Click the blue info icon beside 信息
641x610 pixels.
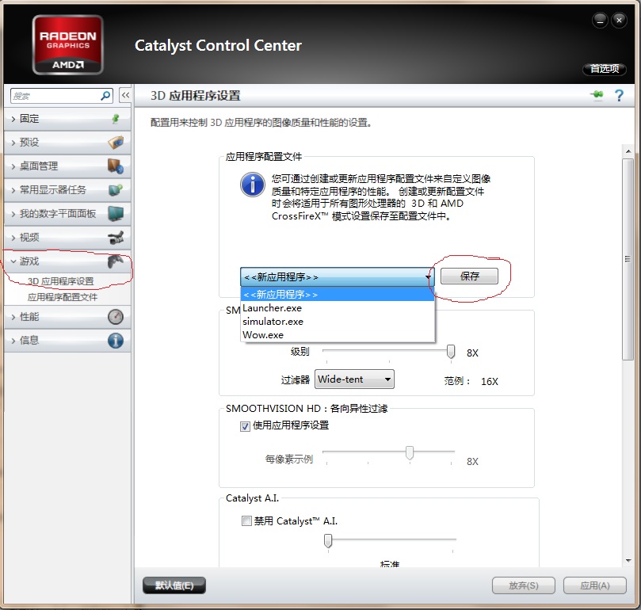coord(116,340)
